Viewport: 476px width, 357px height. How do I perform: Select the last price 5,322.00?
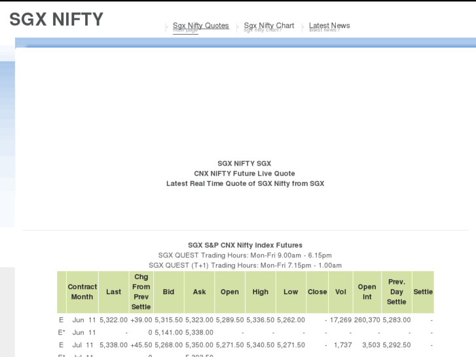point(113,320)
